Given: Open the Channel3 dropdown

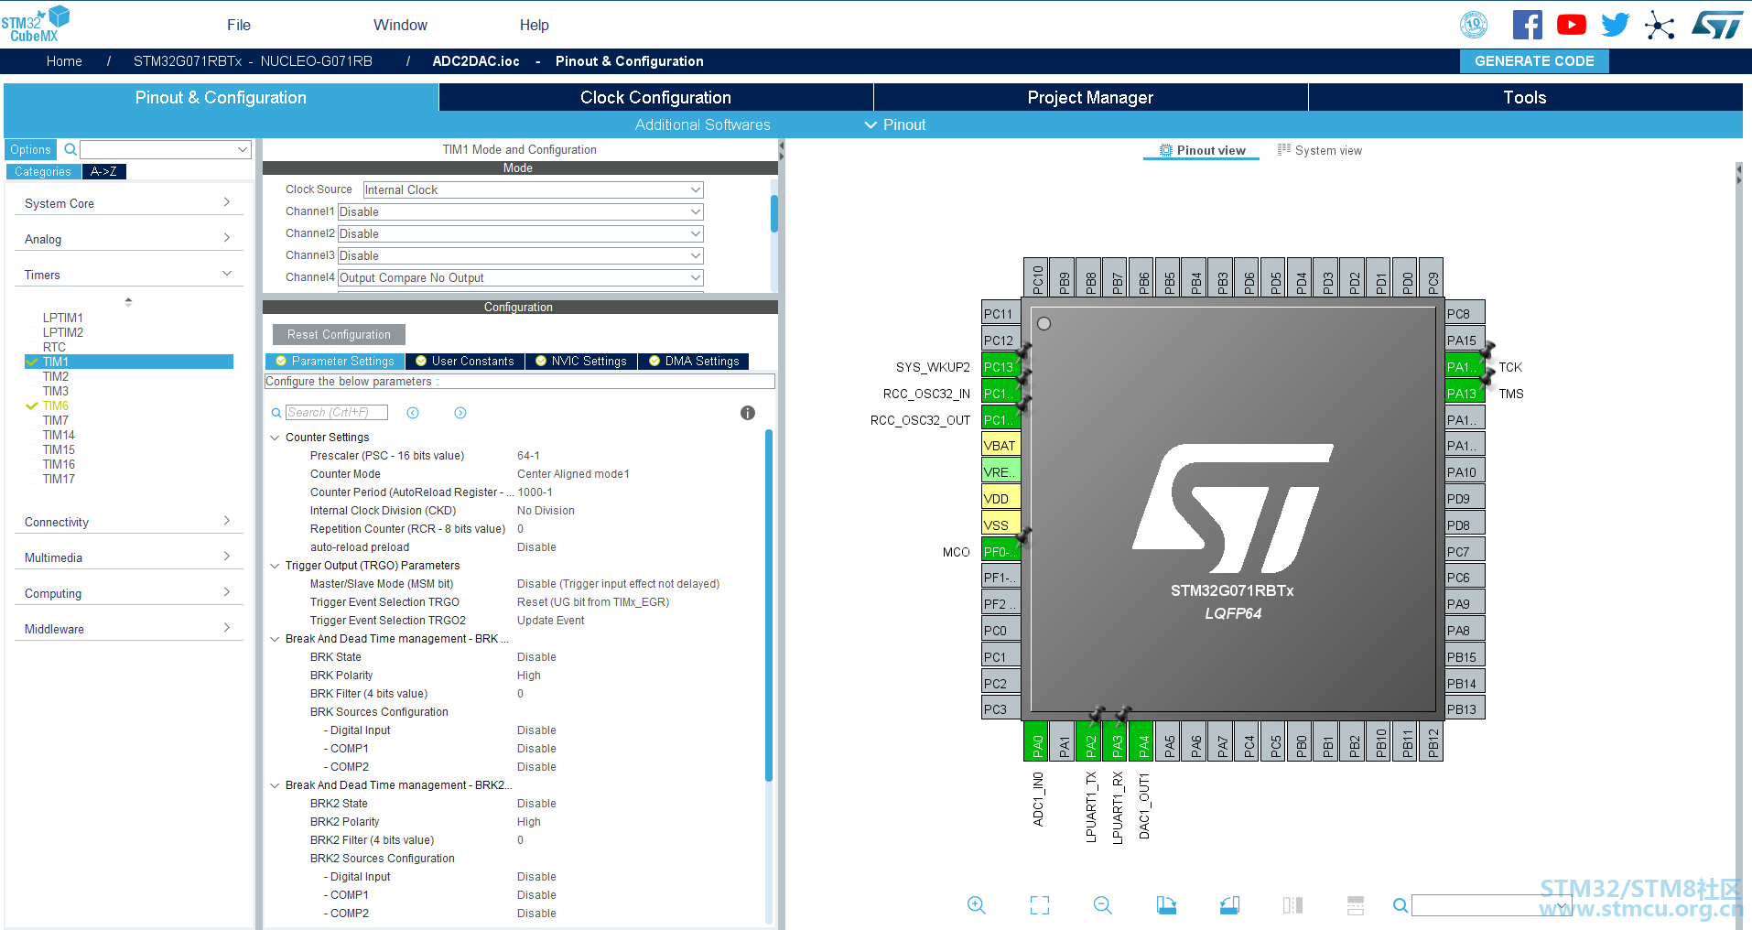Looking at the screenshot, I should tap(520, 255).
